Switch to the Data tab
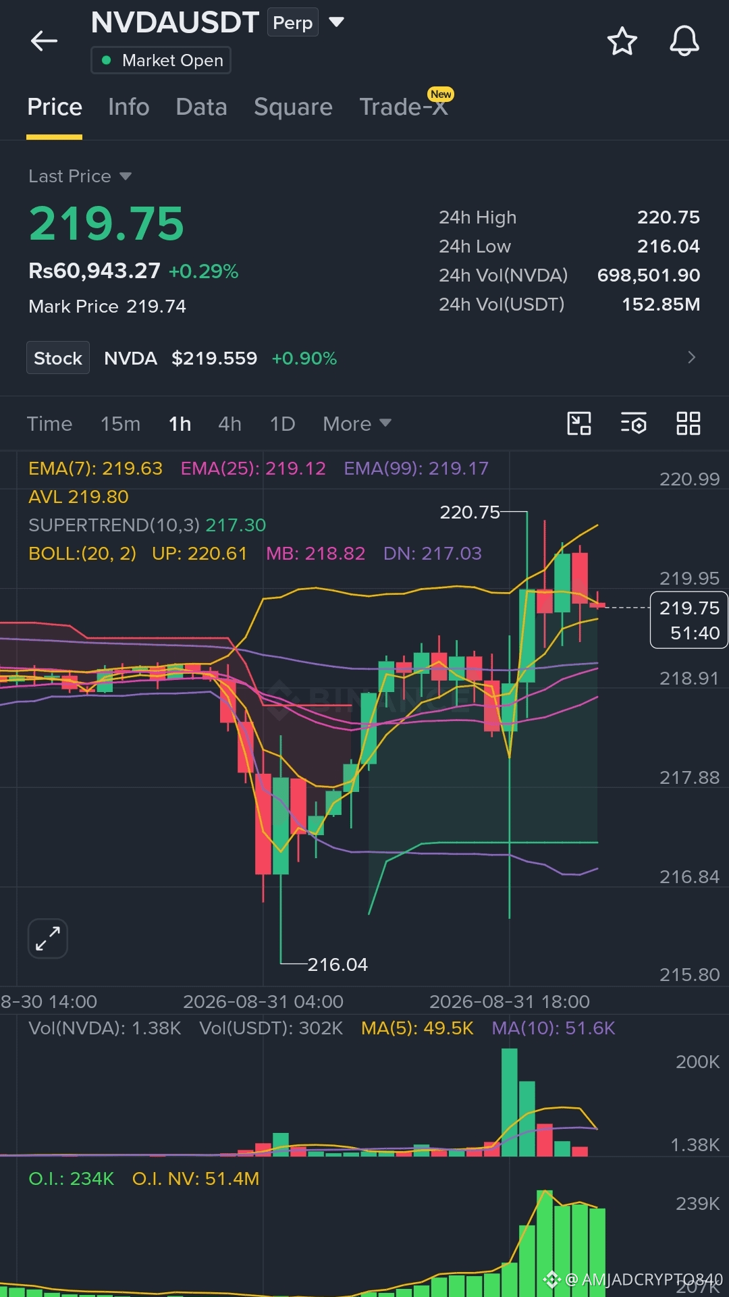 coord(201,107)
